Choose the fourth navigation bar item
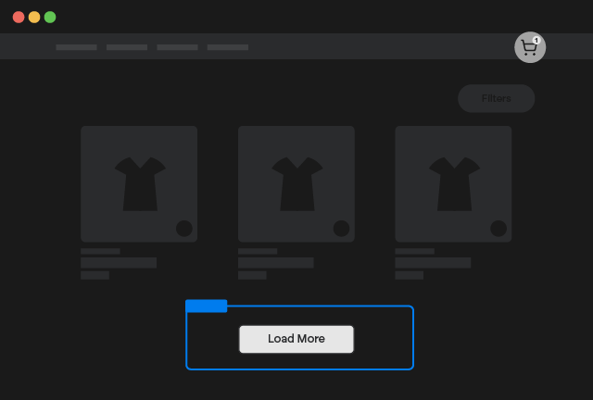The width and height of the screenshot is (593, 400). point(228,46)
